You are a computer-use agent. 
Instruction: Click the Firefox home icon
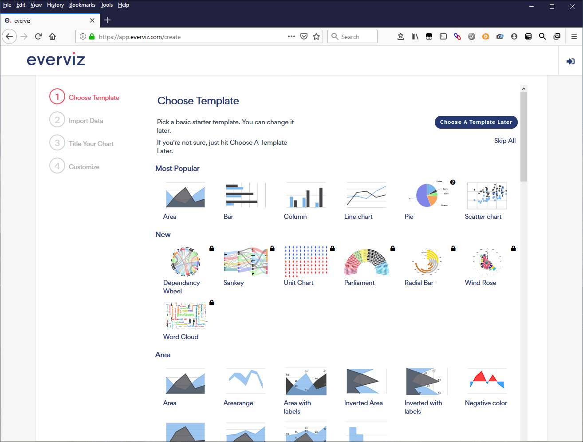coord(52,36)
